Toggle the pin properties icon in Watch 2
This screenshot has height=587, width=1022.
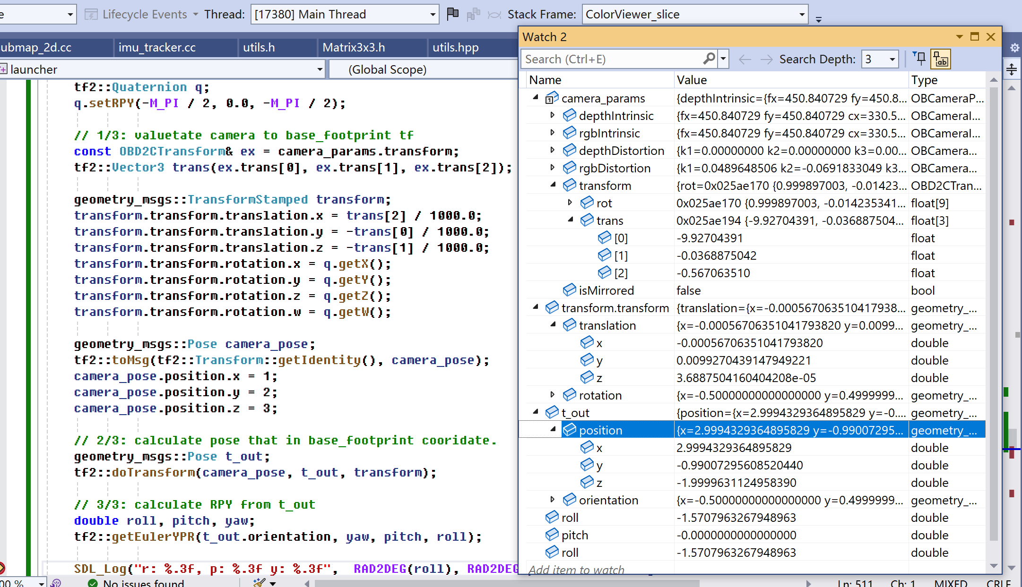(x=919, y=59)
